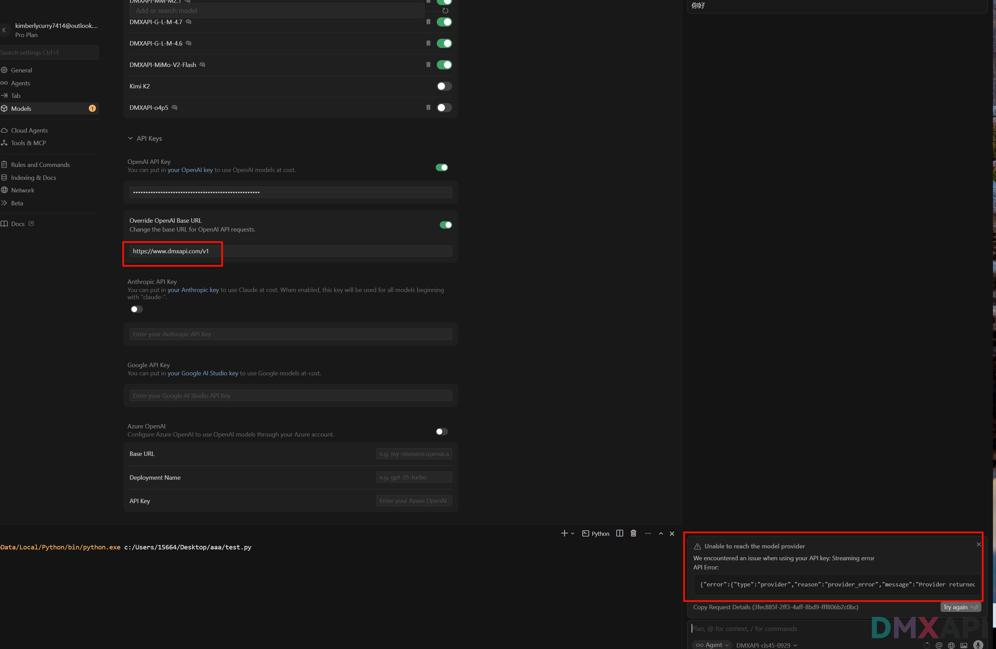The height and width of the screenshot is (649, 996).
Task: Click the refresh models icon near search
Action: coord(445,11)
